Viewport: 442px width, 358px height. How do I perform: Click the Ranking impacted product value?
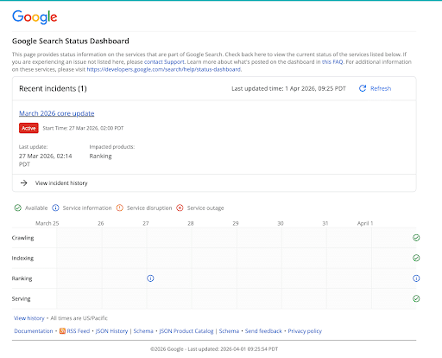pyautogui.click(x=100, y=156)
